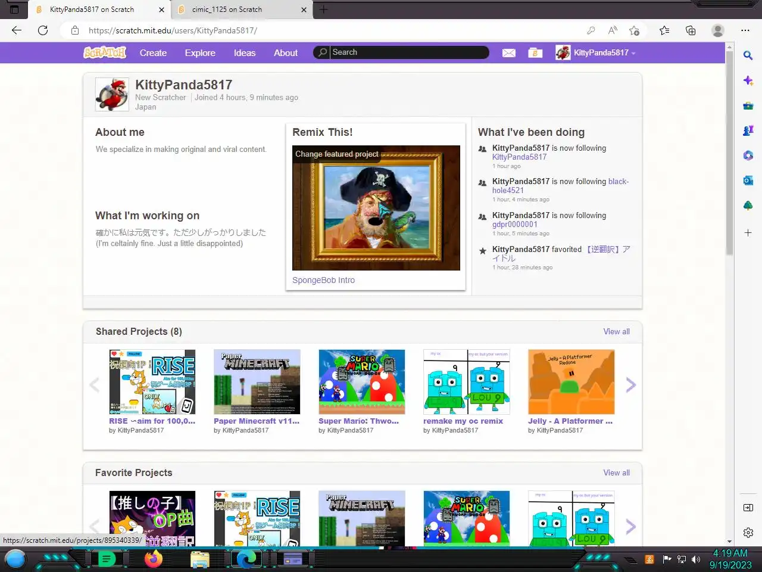Viewport: 762px width, 572px height.
Task: Click the Start orb on taskbar
Action: point(15,559)
